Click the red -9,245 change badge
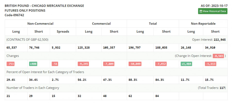This screenshot has width=232, height=103. [x=83, y=64]
